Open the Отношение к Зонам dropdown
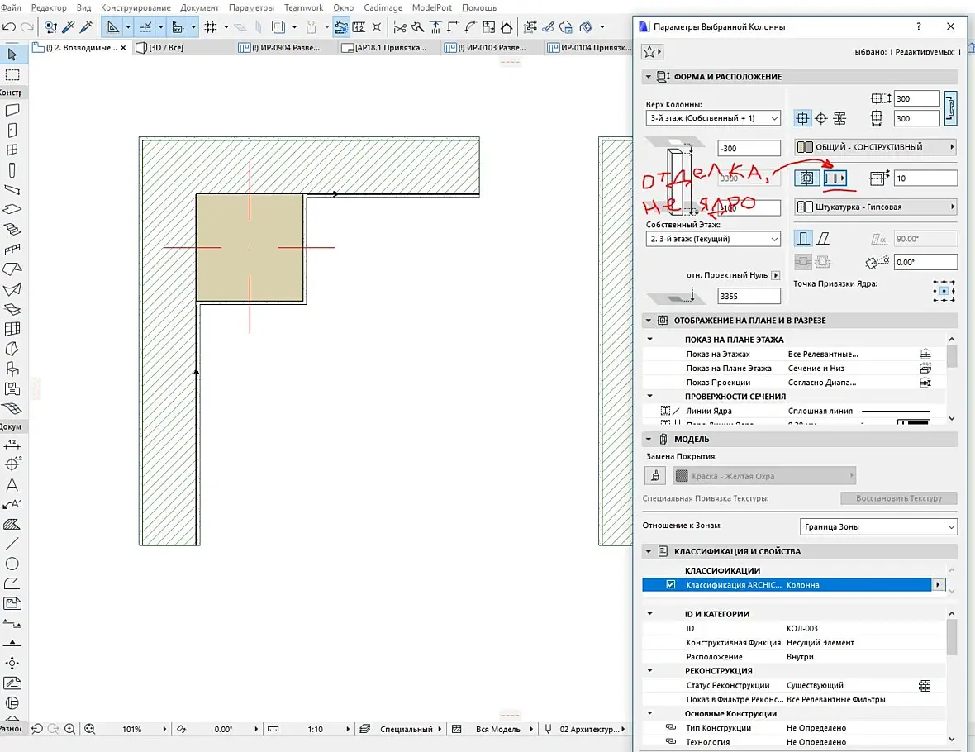This screenshot has width=975, height=752. click(x=878, y=526)
